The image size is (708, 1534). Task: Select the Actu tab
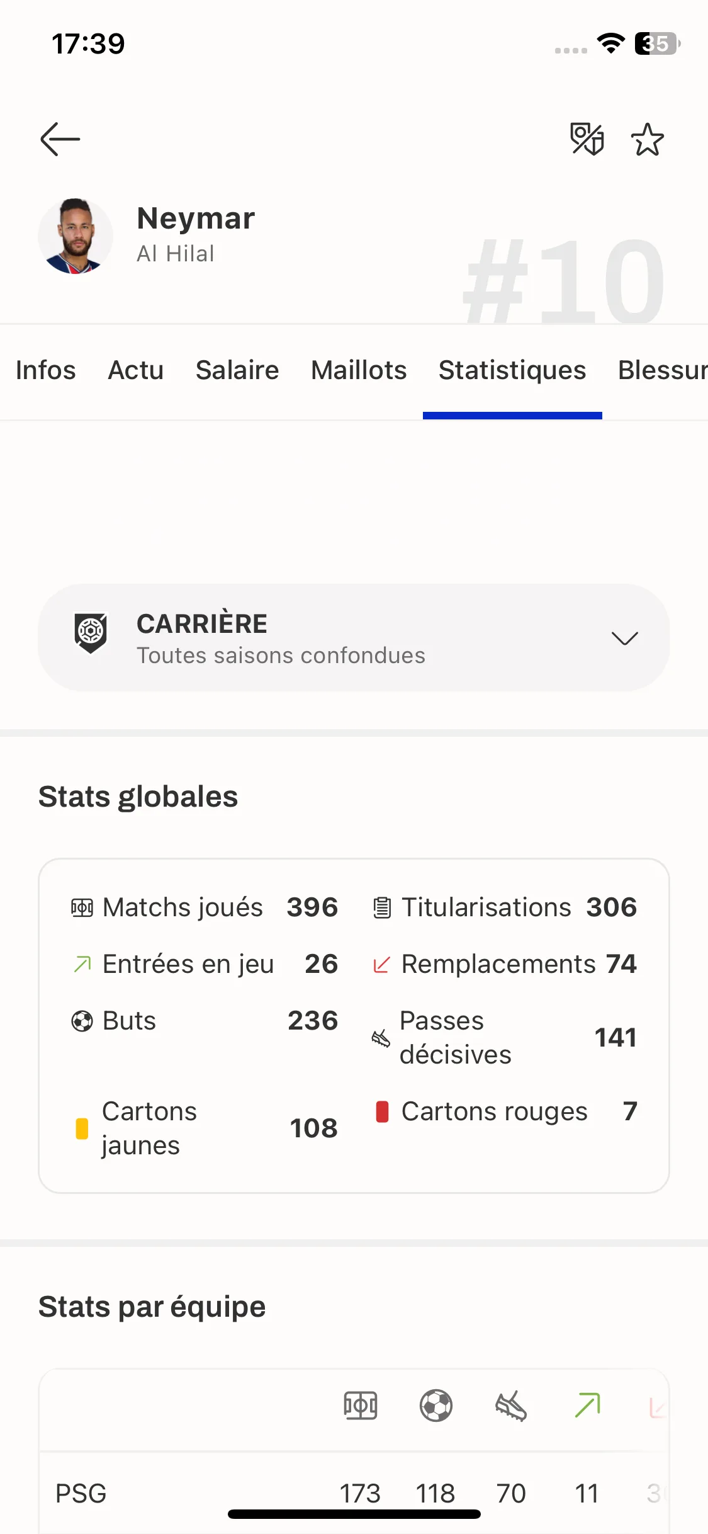[x=136, y=370]
